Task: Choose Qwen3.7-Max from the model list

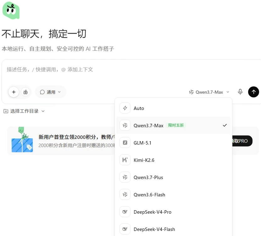Action: click(173, 125)
